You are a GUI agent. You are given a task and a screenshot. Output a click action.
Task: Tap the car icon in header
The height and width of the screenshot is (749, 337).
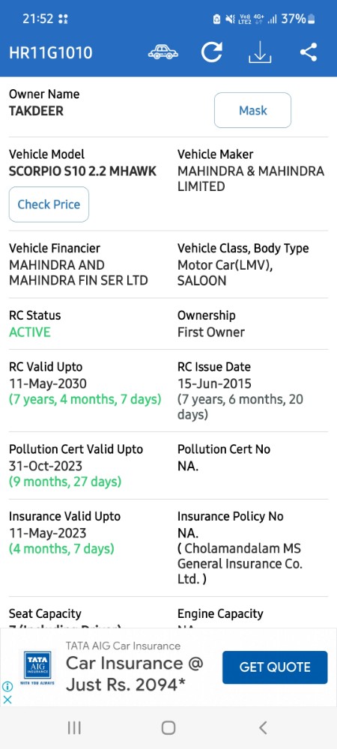tap(163, 52)
